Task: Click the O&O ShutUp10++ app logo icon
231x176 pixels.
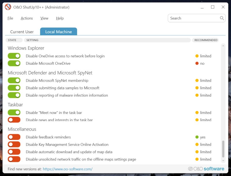Action: (x=8, y=7)
